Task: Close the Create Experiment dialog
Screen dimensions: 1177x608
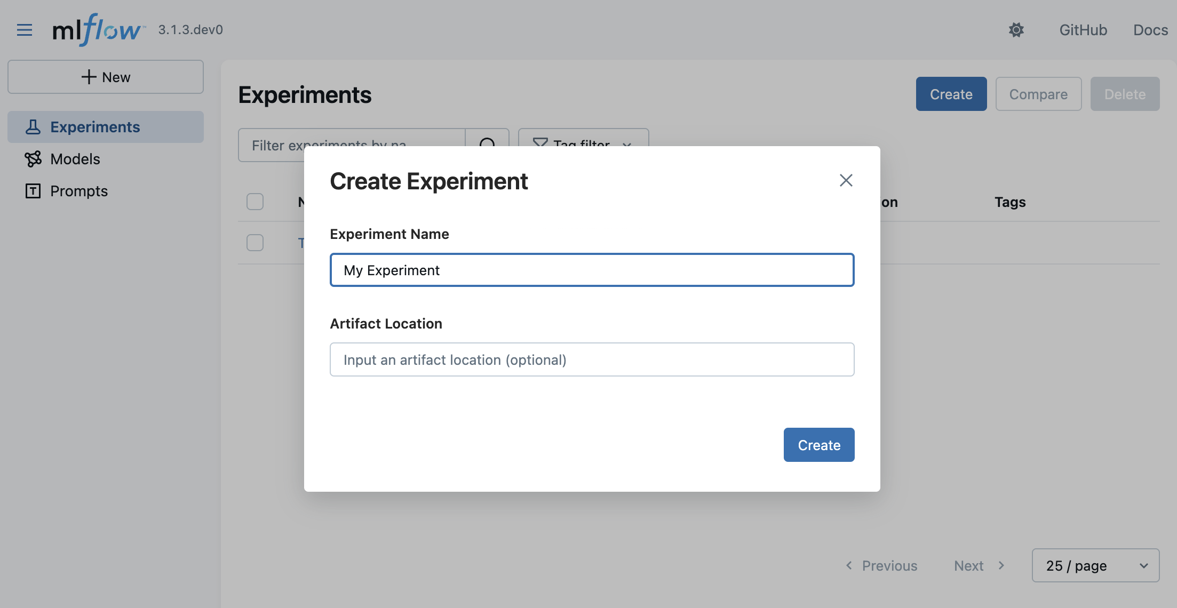Action: [846, 180]
